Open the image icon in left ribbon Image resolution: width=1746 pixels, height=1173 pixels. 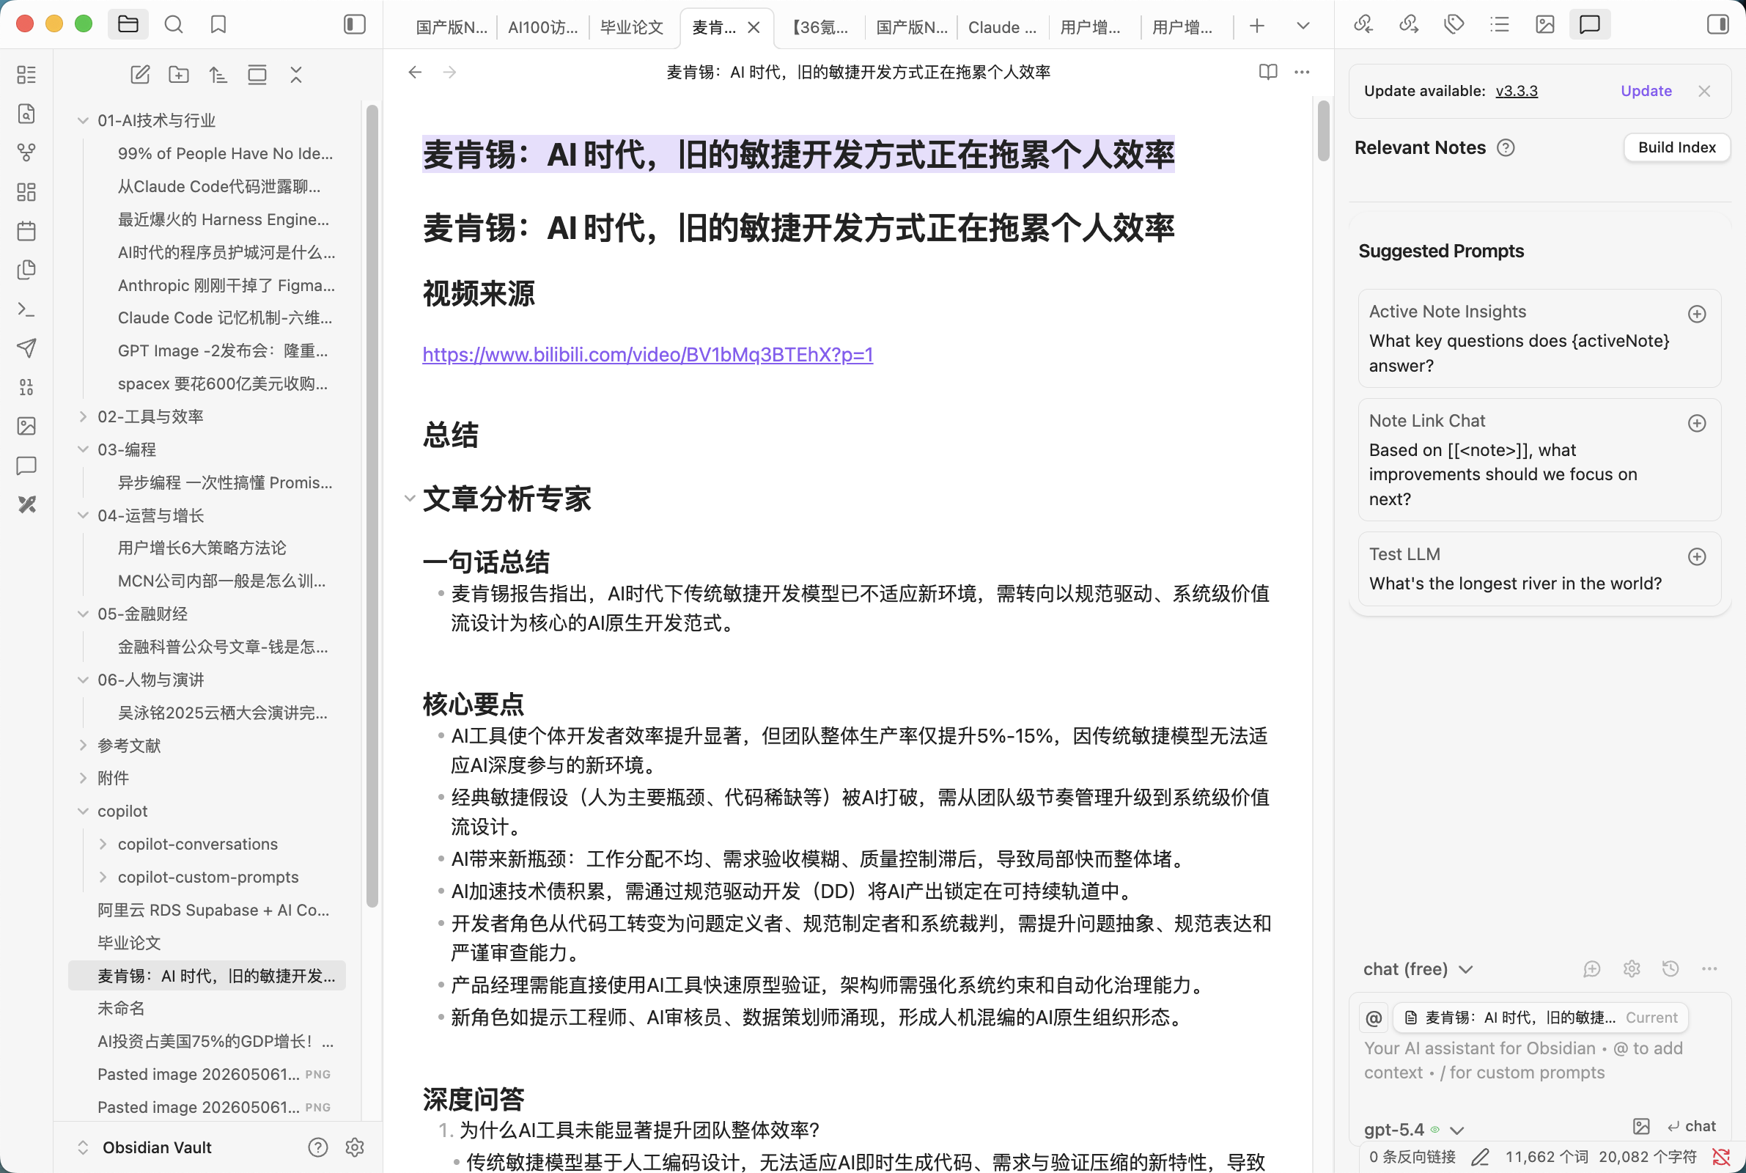pyautogui.click(x=26, y=427)
